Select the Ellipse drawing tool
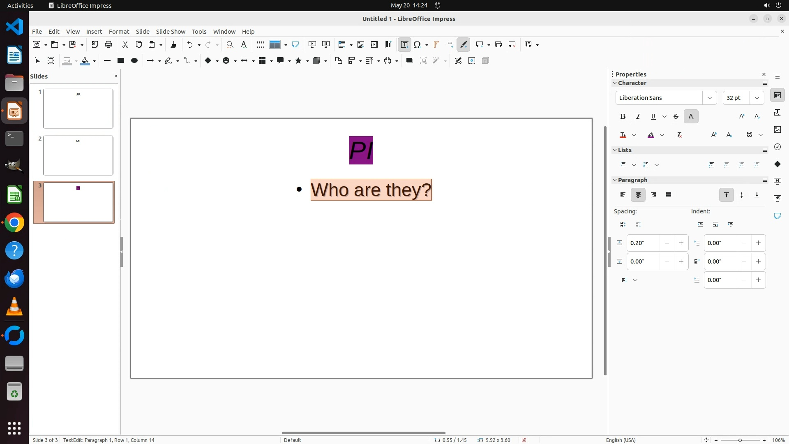Viewport: 789px width, 444px height. tap(134, 61)
